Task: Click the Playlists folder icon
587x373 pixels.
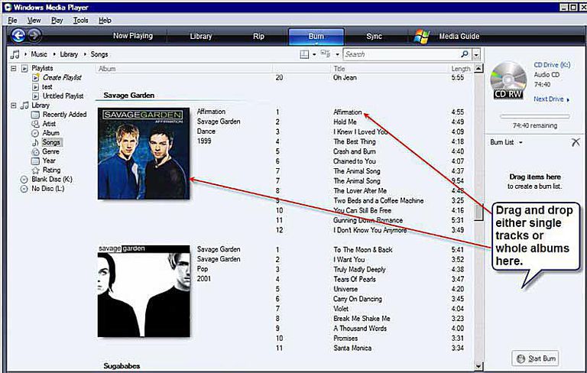Action: [24, 68]
